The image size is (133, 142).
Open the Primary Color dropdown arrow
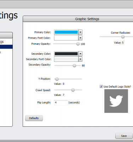point(81,32)
